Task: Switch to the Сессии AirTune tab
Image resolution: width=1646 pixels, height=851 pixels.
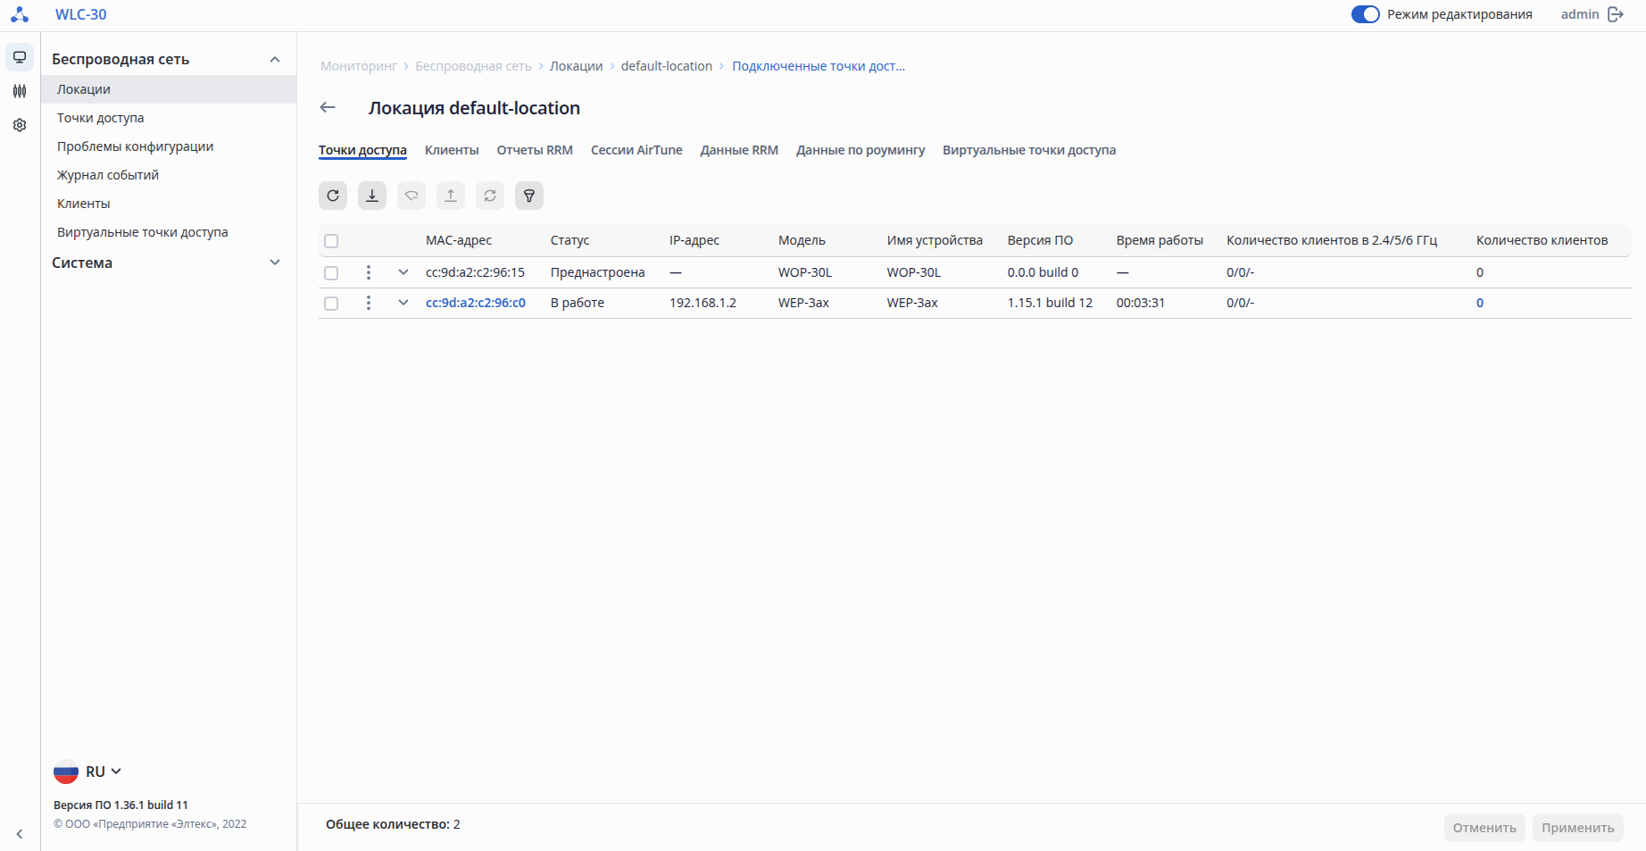Action: click(x=636, y=150)
